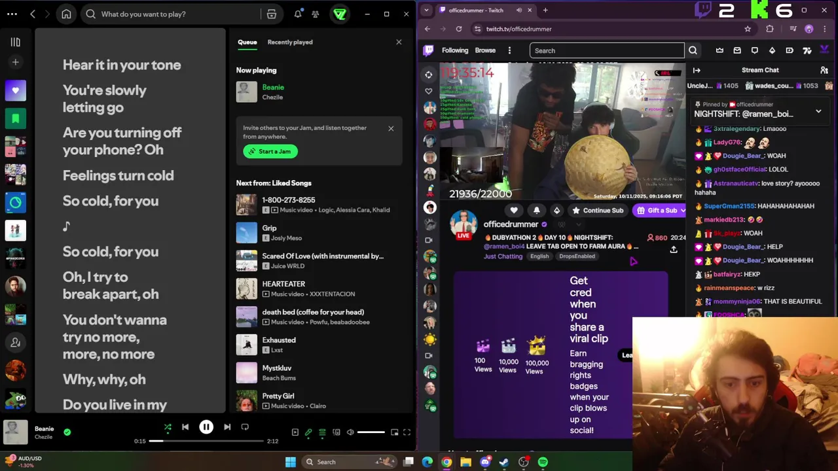The width and height of the screenshot is (838, 471).
Task: Start a Jam session
Action: coord(270,151)
